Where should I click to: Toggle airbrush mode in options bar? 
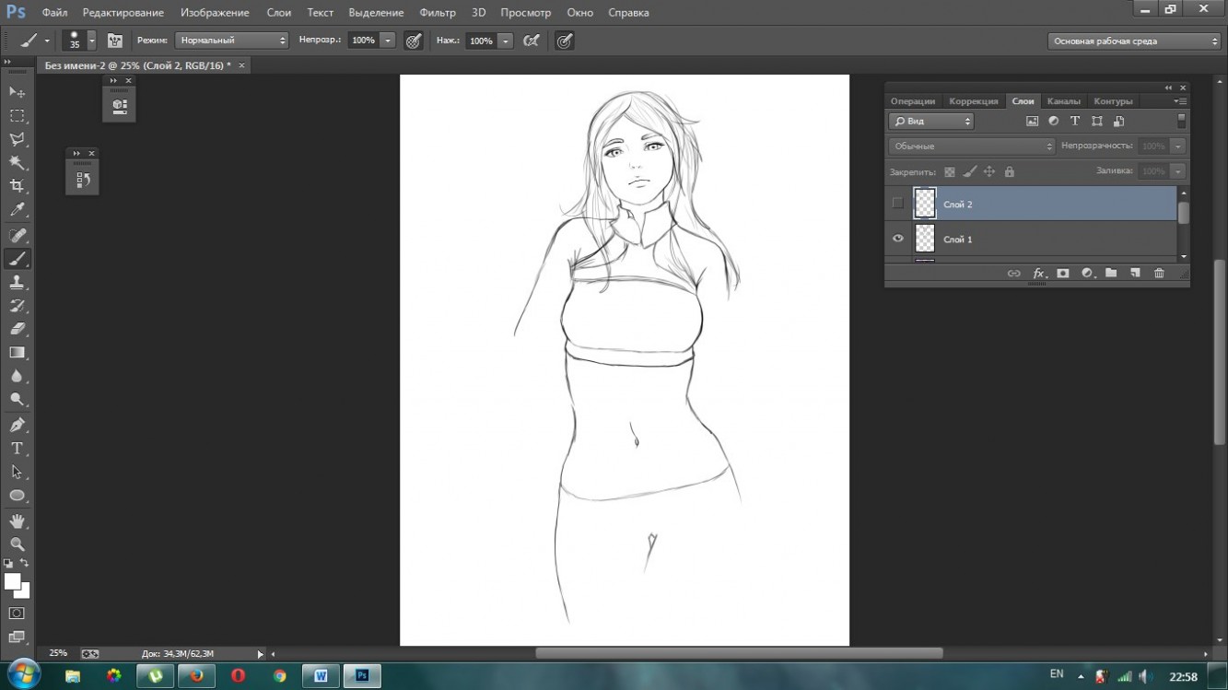point(531,41)
